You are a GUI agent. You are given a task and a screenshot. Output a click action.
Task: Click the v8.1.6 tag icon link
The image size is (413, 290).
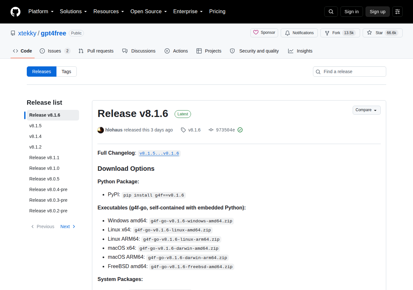(191, 130)
